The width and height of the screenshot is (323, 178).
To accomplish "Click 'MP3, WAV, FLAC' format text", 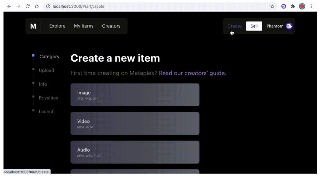I will 90,156.
